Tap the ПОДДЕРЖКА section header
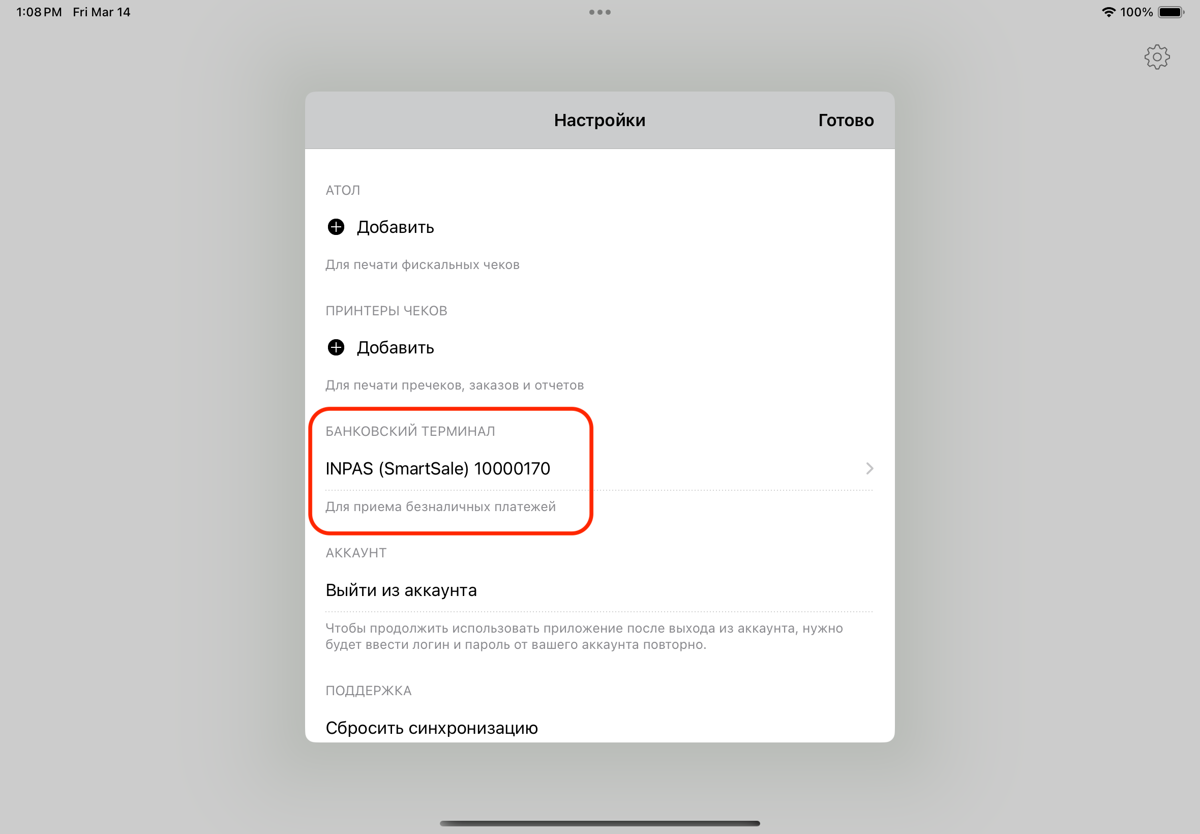Viewport: 1200px width, 834px height. click(x=368, y=691)
